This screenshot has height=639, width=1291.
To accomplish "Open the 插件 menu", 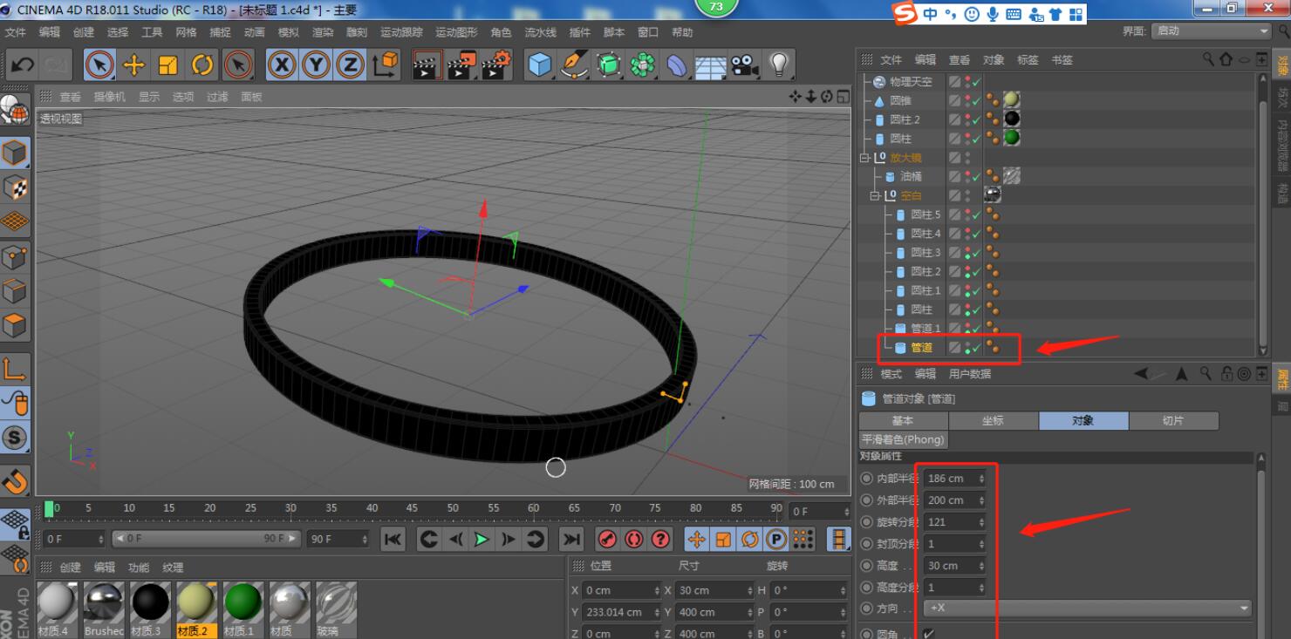I will 580,32.
